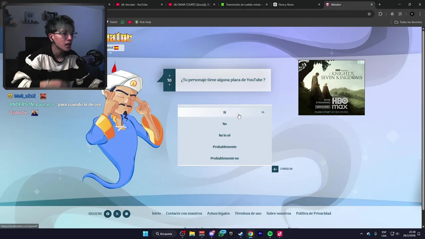This screenshot has width=425, height=239.
Task: Open Voicemeeter from the taskbar
Action: point(202,234)
